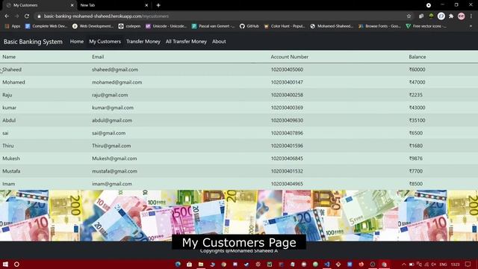Viewport: 478px width, 269px height.
Task: Open the Pascal van Gemert bookmark
Action: (213, 26)
